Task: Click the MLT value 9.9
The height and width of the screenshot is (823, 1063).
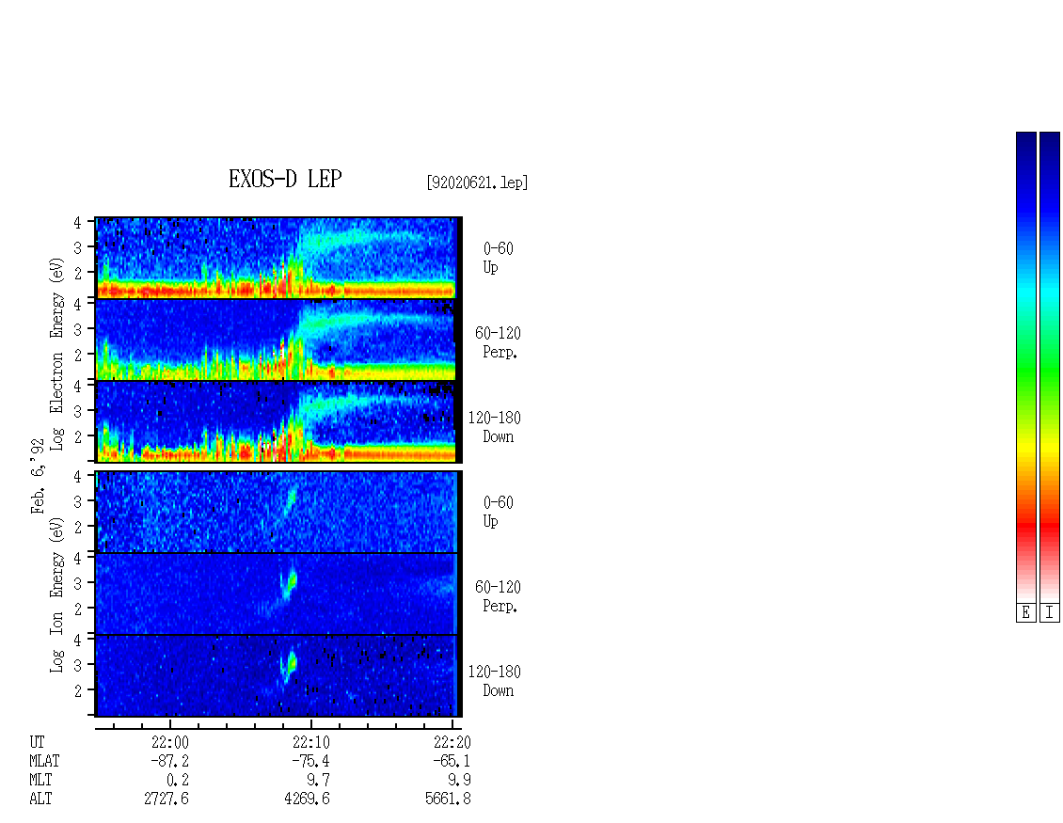Action: point(460,781)
